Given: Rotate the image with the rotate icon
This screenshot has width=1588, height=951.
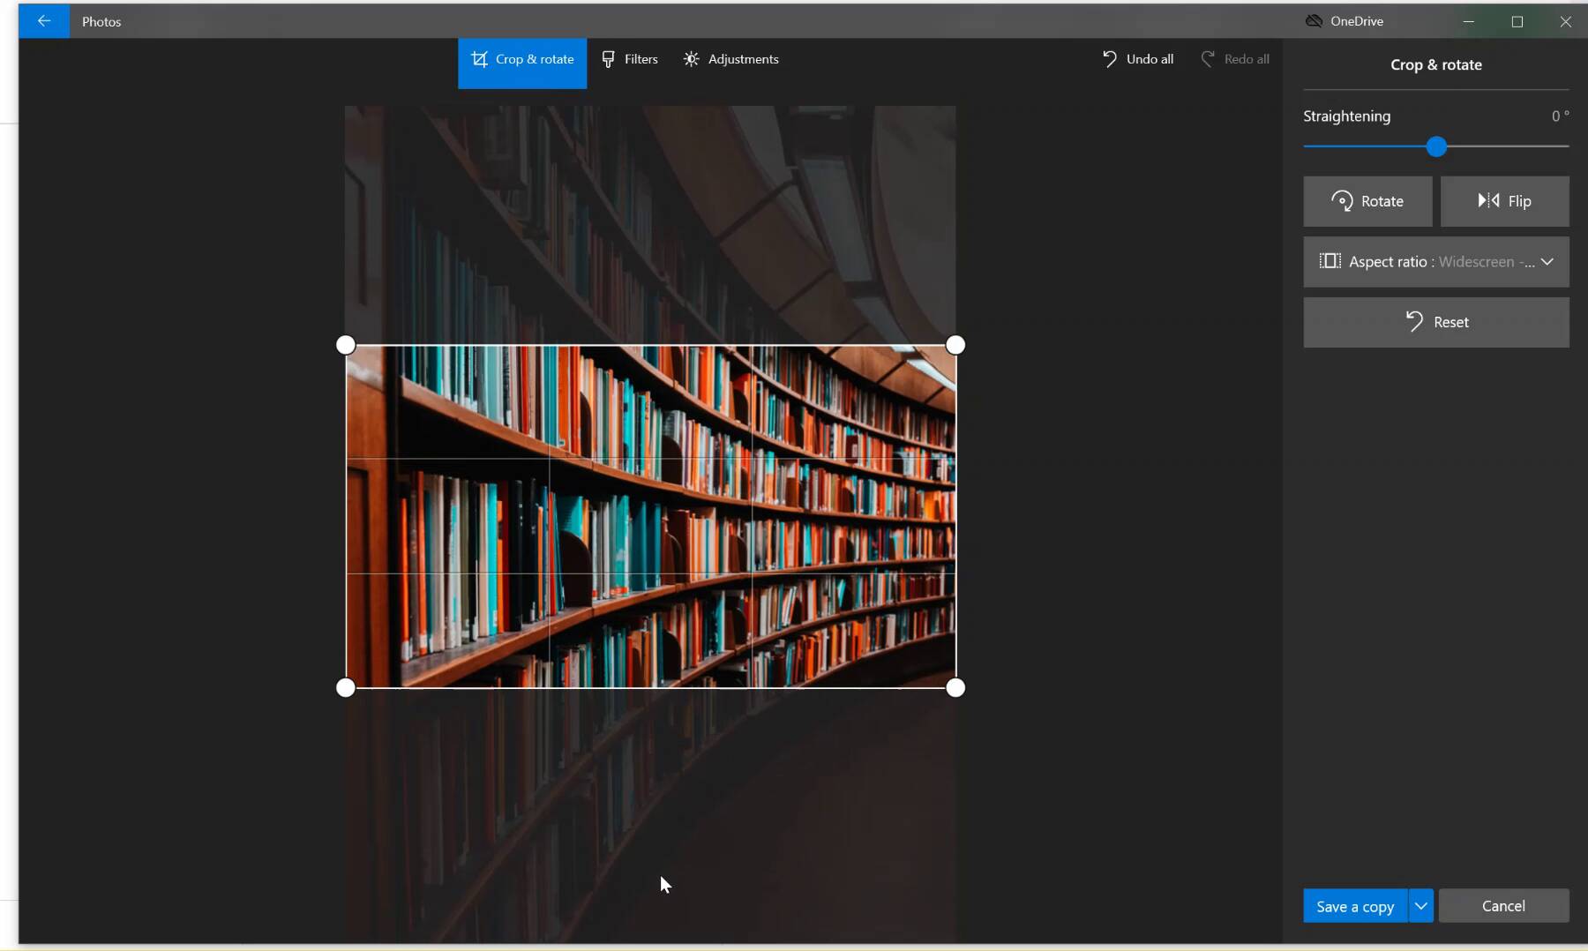Looking at the screenshot, I should pos(1343,201).
